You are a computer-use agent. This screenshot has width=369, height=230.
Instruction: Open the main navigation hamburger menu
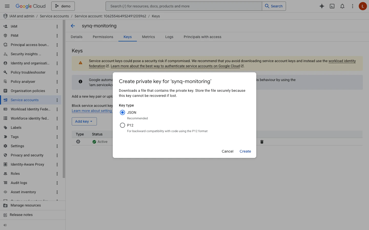(x=7, y=6)
